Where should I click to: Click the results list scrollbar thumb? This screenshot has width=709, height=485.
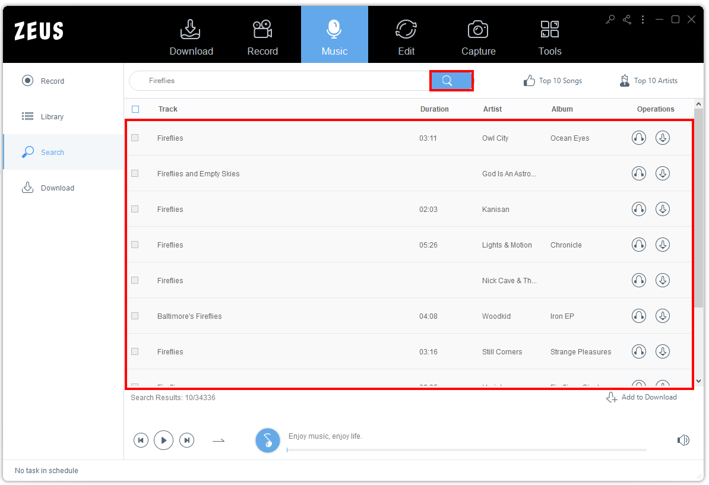(698, 208)
